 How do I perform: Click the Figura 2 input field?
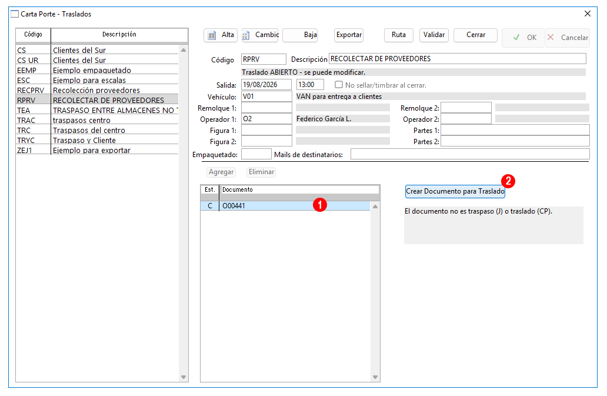266,141
